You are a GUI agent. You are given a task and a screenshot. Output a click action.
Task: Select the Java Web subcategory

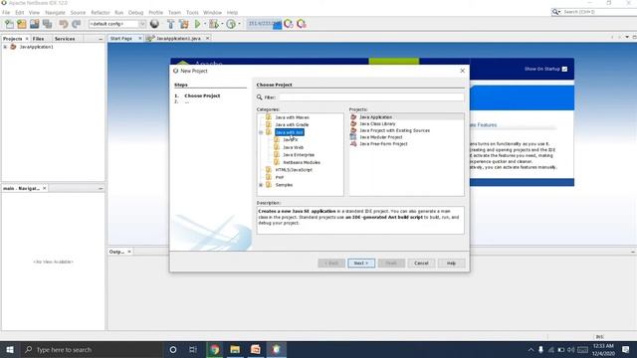293,147
